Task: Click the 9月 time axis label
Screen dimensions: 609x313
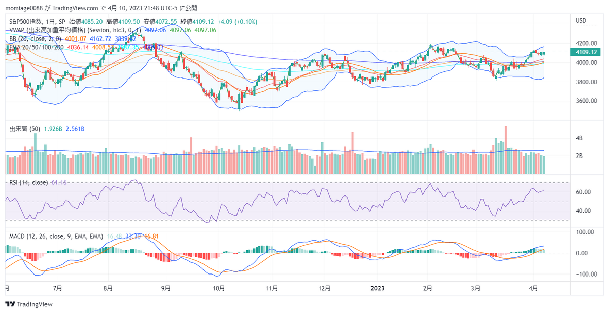Action: tap(166, 288)
